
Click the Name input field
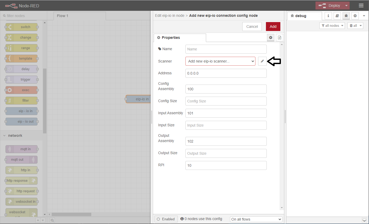coord(226,49)
